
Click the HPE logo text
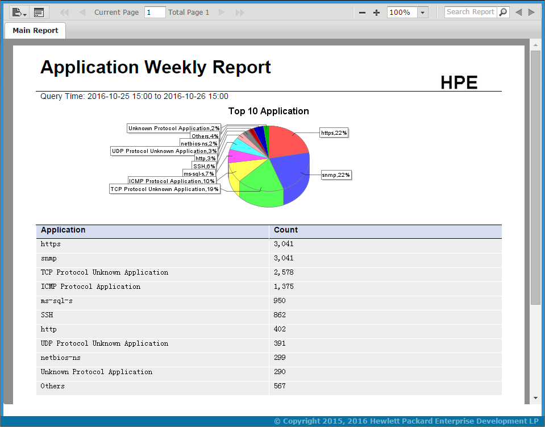(x=459, y=83)
